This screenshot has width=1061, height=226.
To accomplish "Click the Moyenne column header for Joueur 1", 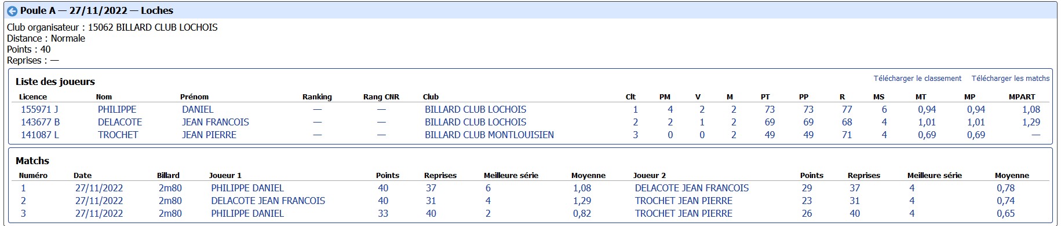I will (588, 175).
